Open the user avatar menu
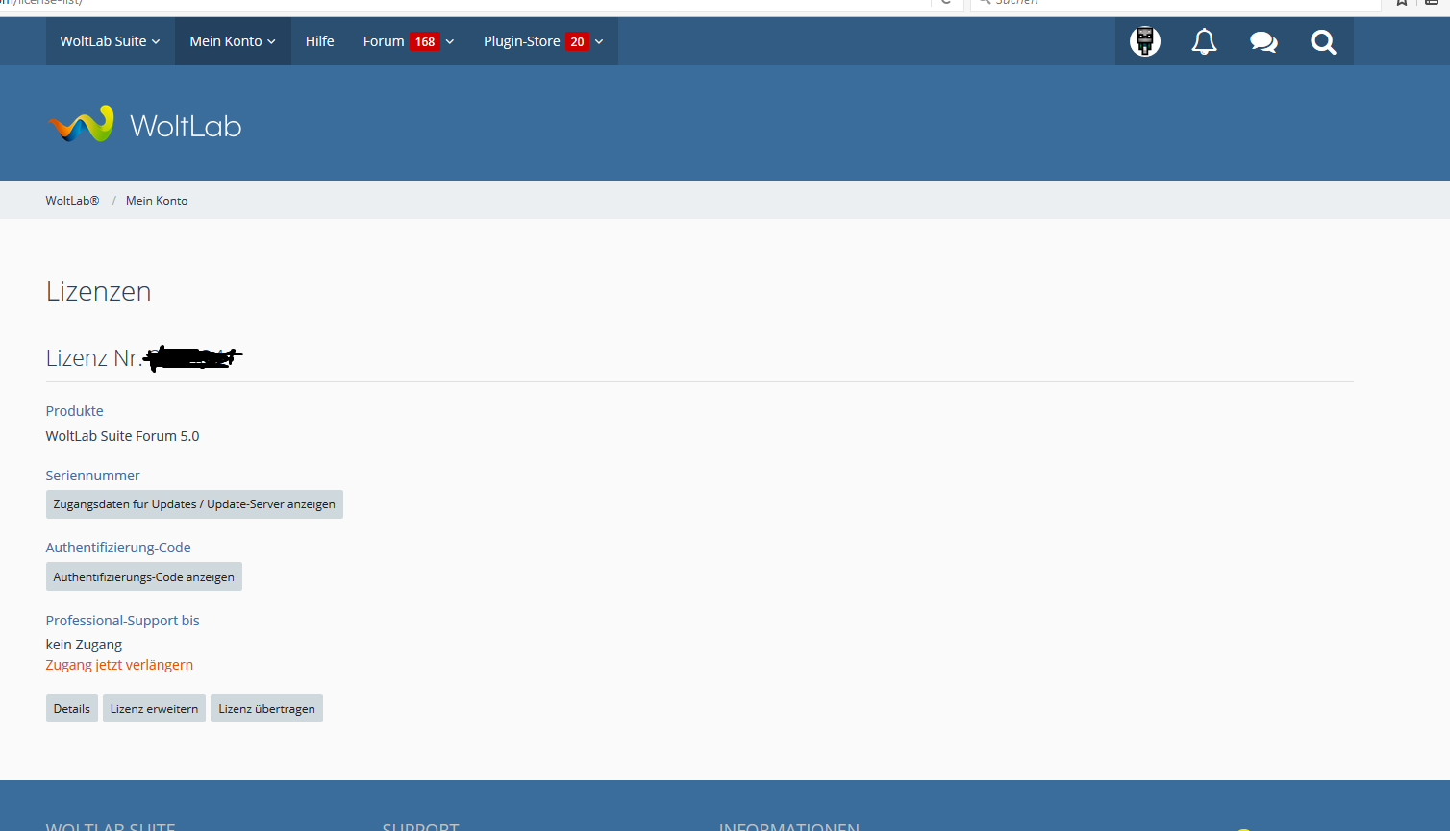Screen dimensions: 1450x831 tap(1144, 41)
